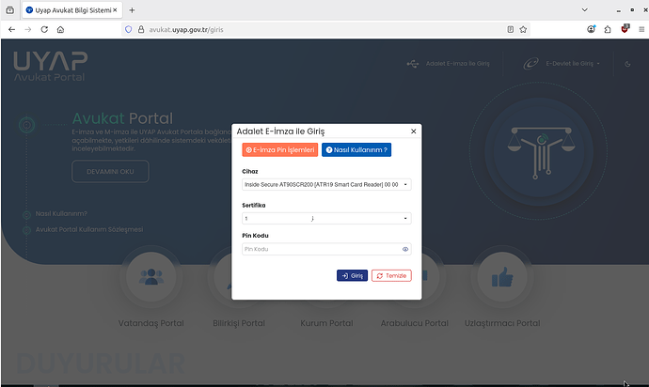This screenshot has width=649, height=387.
Task: Open Nasıl Kullanırım? sidebar link
Action: (x=61, y=214)
